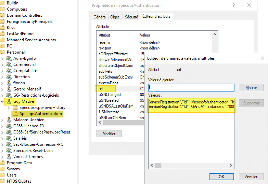Expand the Commercial tree node

(x=3, y=65)
